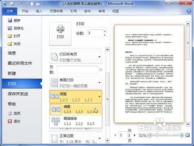Open the 页面布局 ribbon tab
The width and height of the screenshot is (194, 146).
(56, 11)
